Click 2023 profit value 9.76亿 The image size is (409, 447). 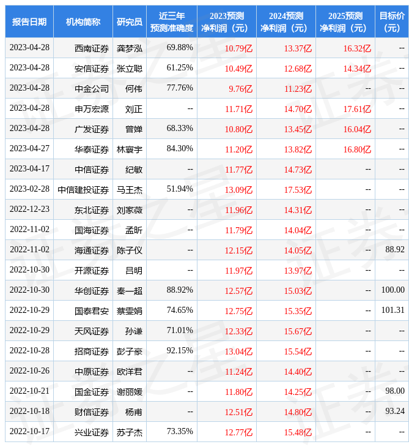click(x=241, y=89)
